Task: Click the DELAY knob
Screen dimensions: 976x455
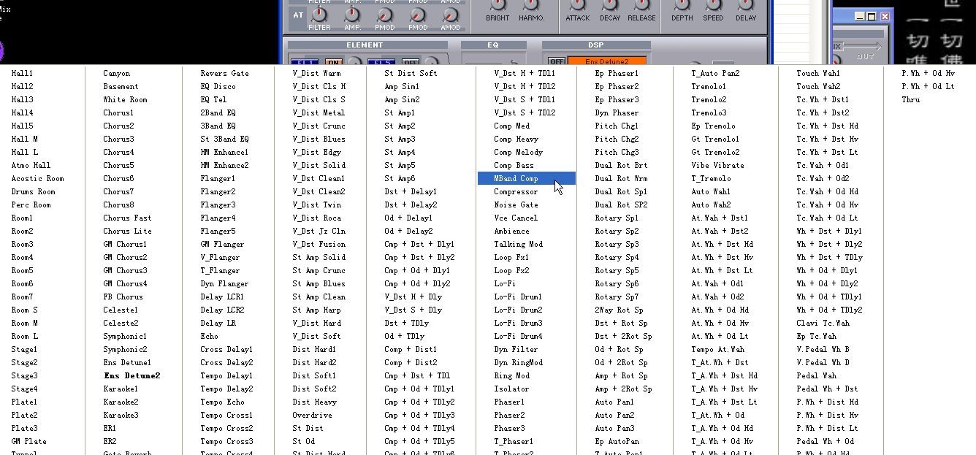Action: pyautogui.click(x=746, y=4)
